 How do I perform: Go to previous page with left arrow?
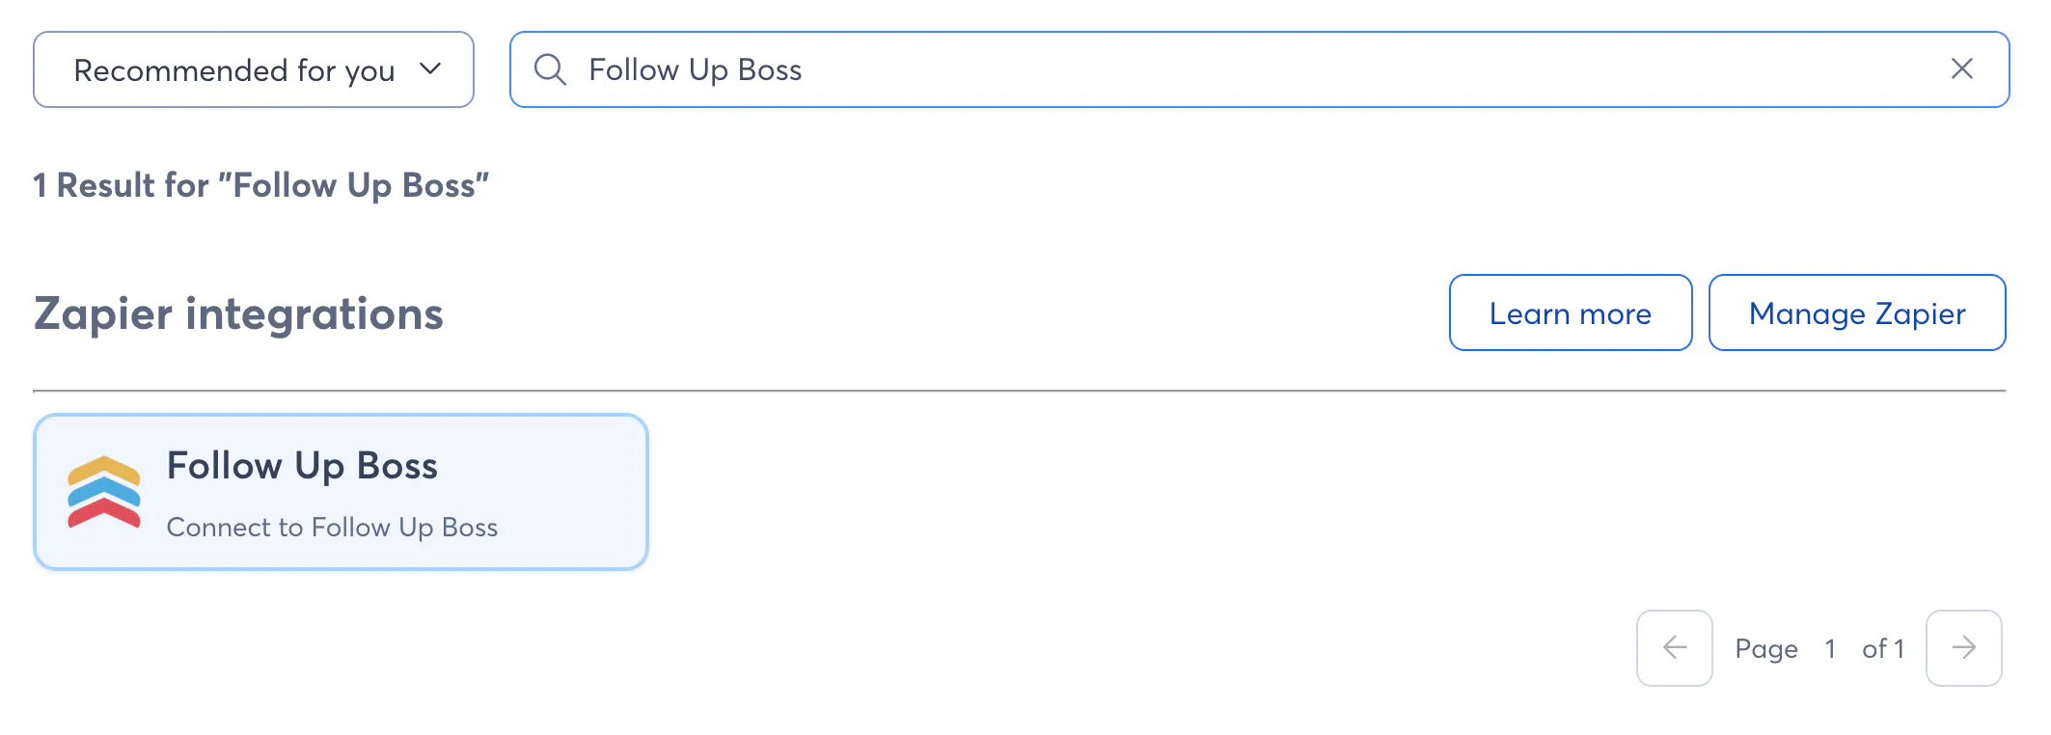point(1674,647)
